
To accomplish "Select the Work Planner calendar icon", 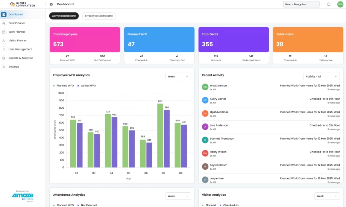I will click(x=4, y=32).
